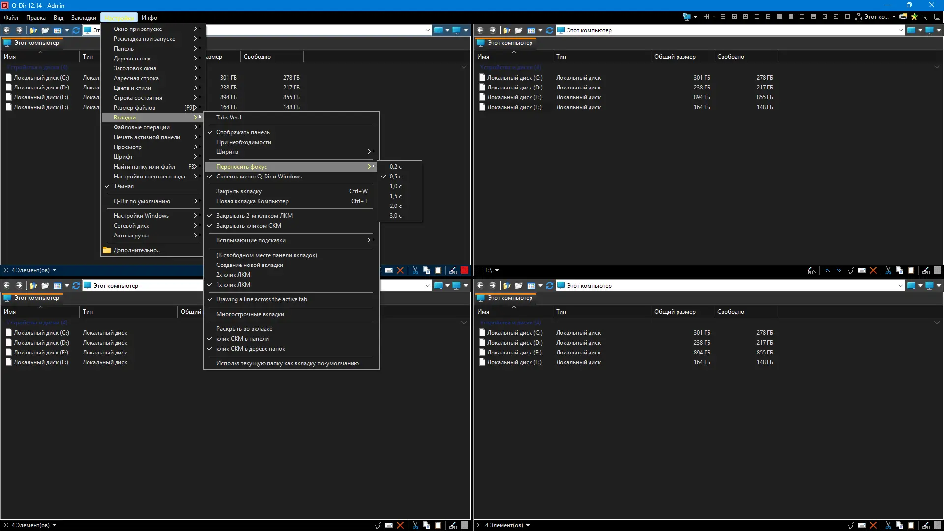Viewport: 944px width, 531px height.
Task: Open the 'Закладки' menu
Action: (x=84, y=18)
